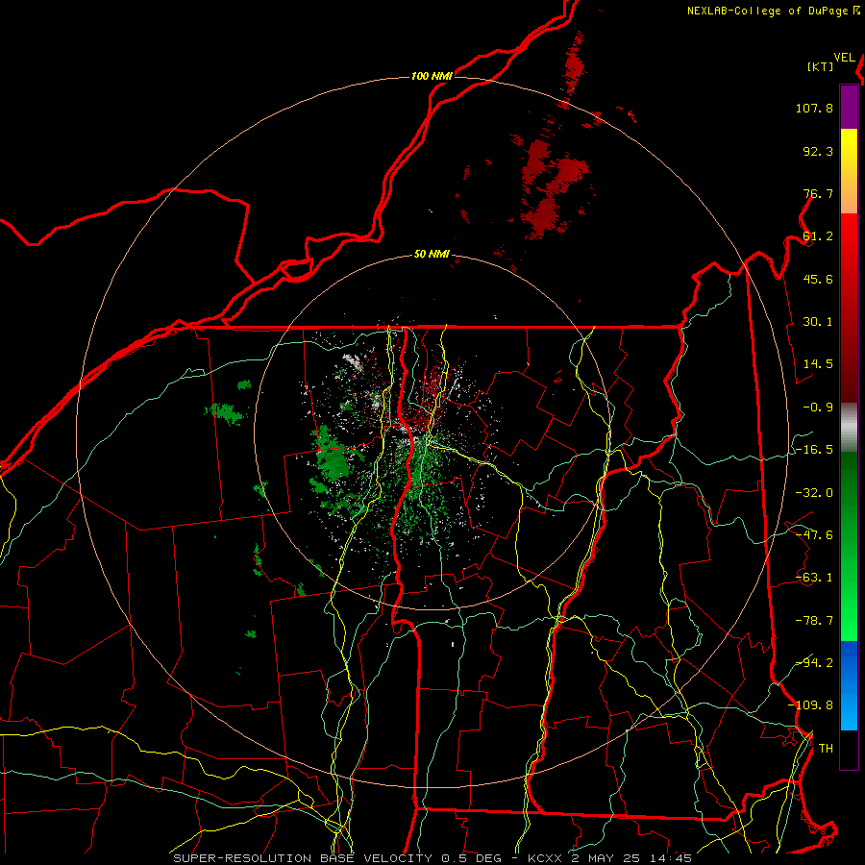Screen dimensions: 865x865
Task: Select the -32.0 legend value
Action: (x=814, y=493)
